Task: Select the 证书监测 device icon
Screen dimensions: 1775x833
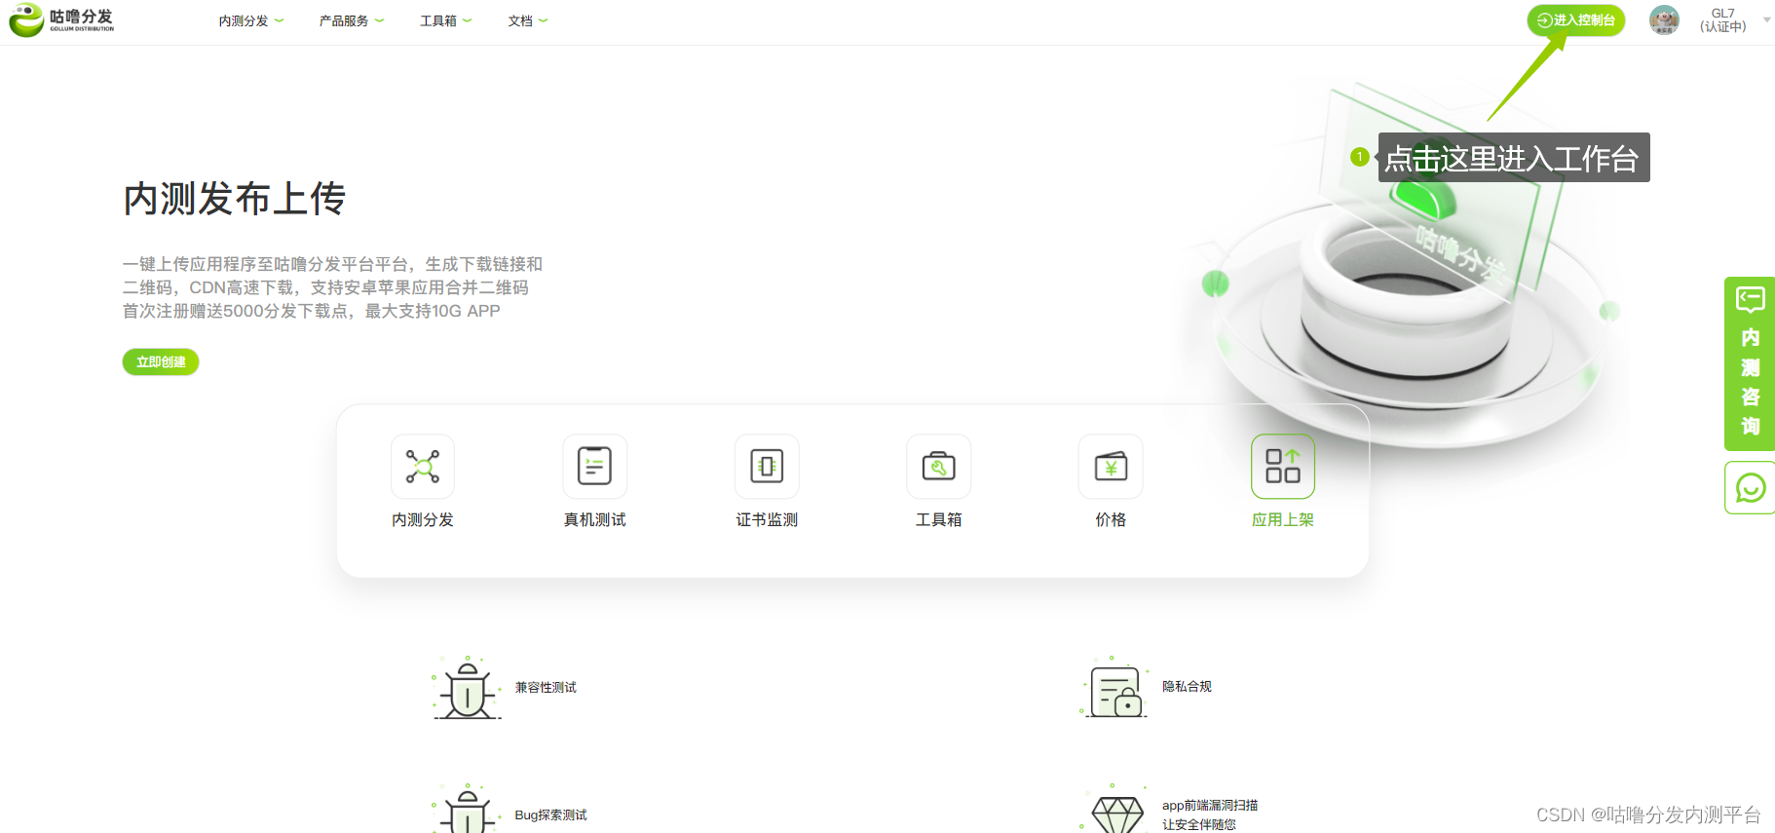Action: pos(767,467)
